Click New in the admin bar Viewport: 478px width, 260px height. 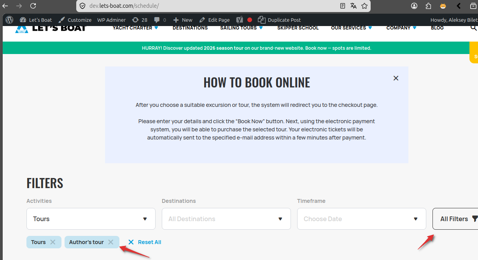pos(182,20)
